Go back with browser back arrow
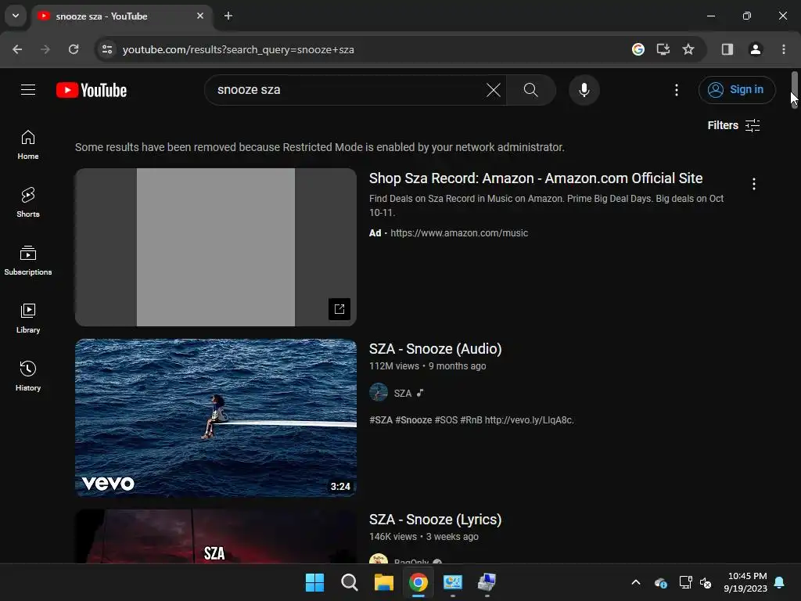This screenshot has height=601, width=801. (17, 49)
